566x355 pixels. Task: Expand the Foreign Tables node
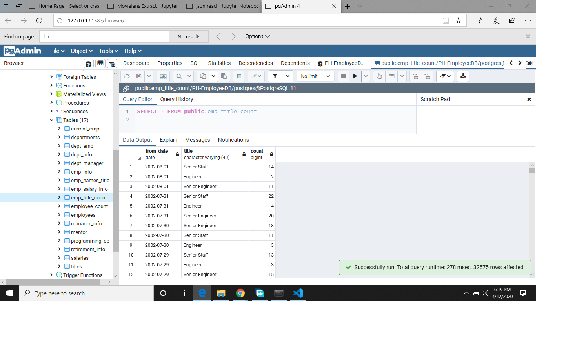[51, 77]
